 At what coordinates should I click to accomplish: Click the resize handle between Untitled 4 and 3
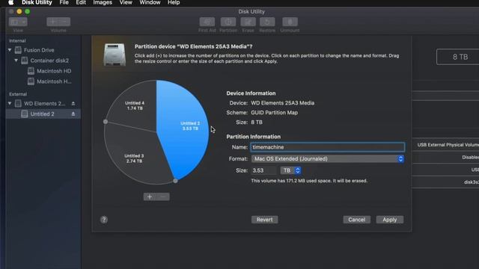(x=106, y=122)
